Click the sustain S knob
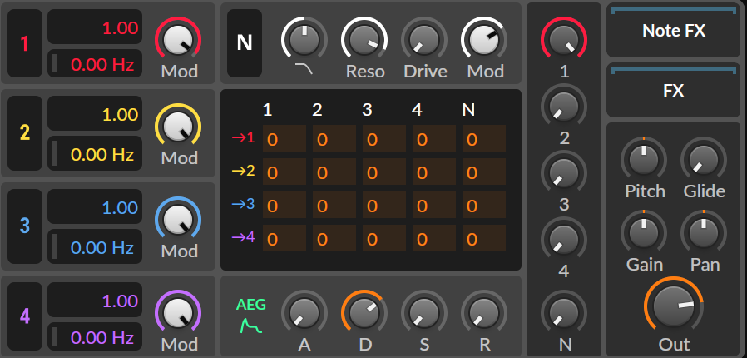This screenshot has width=747, height=358. coord(424,313)
